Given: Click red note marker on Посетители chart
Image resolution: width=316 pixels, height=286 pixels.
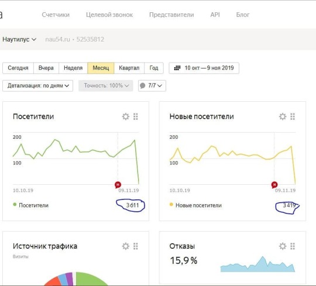Looking at the screenshot, I should pyautogui.click(x=118, y=184).
